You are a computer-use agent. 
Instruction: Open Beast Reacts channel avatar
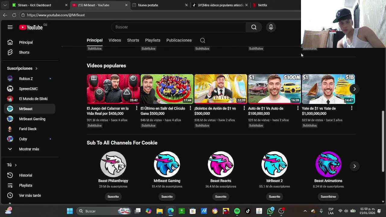221,164
